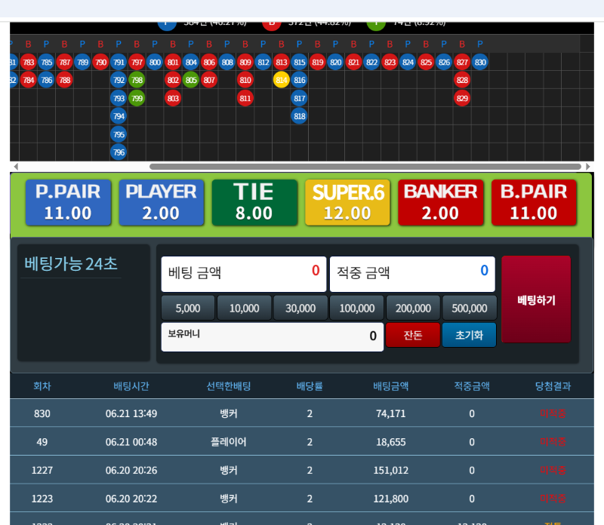Image resolution: width=604 pixels, height=525 pixels.
Task: Choose the TIE 8.00 bet option
Action: point(254,202)
